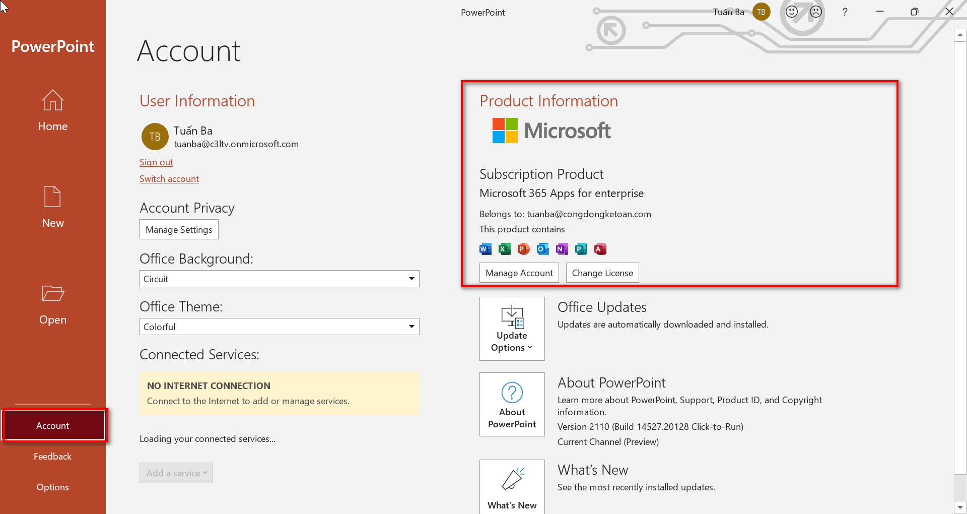
Task: Send a frown feedback icon
Action: click(x=816, y=12)
